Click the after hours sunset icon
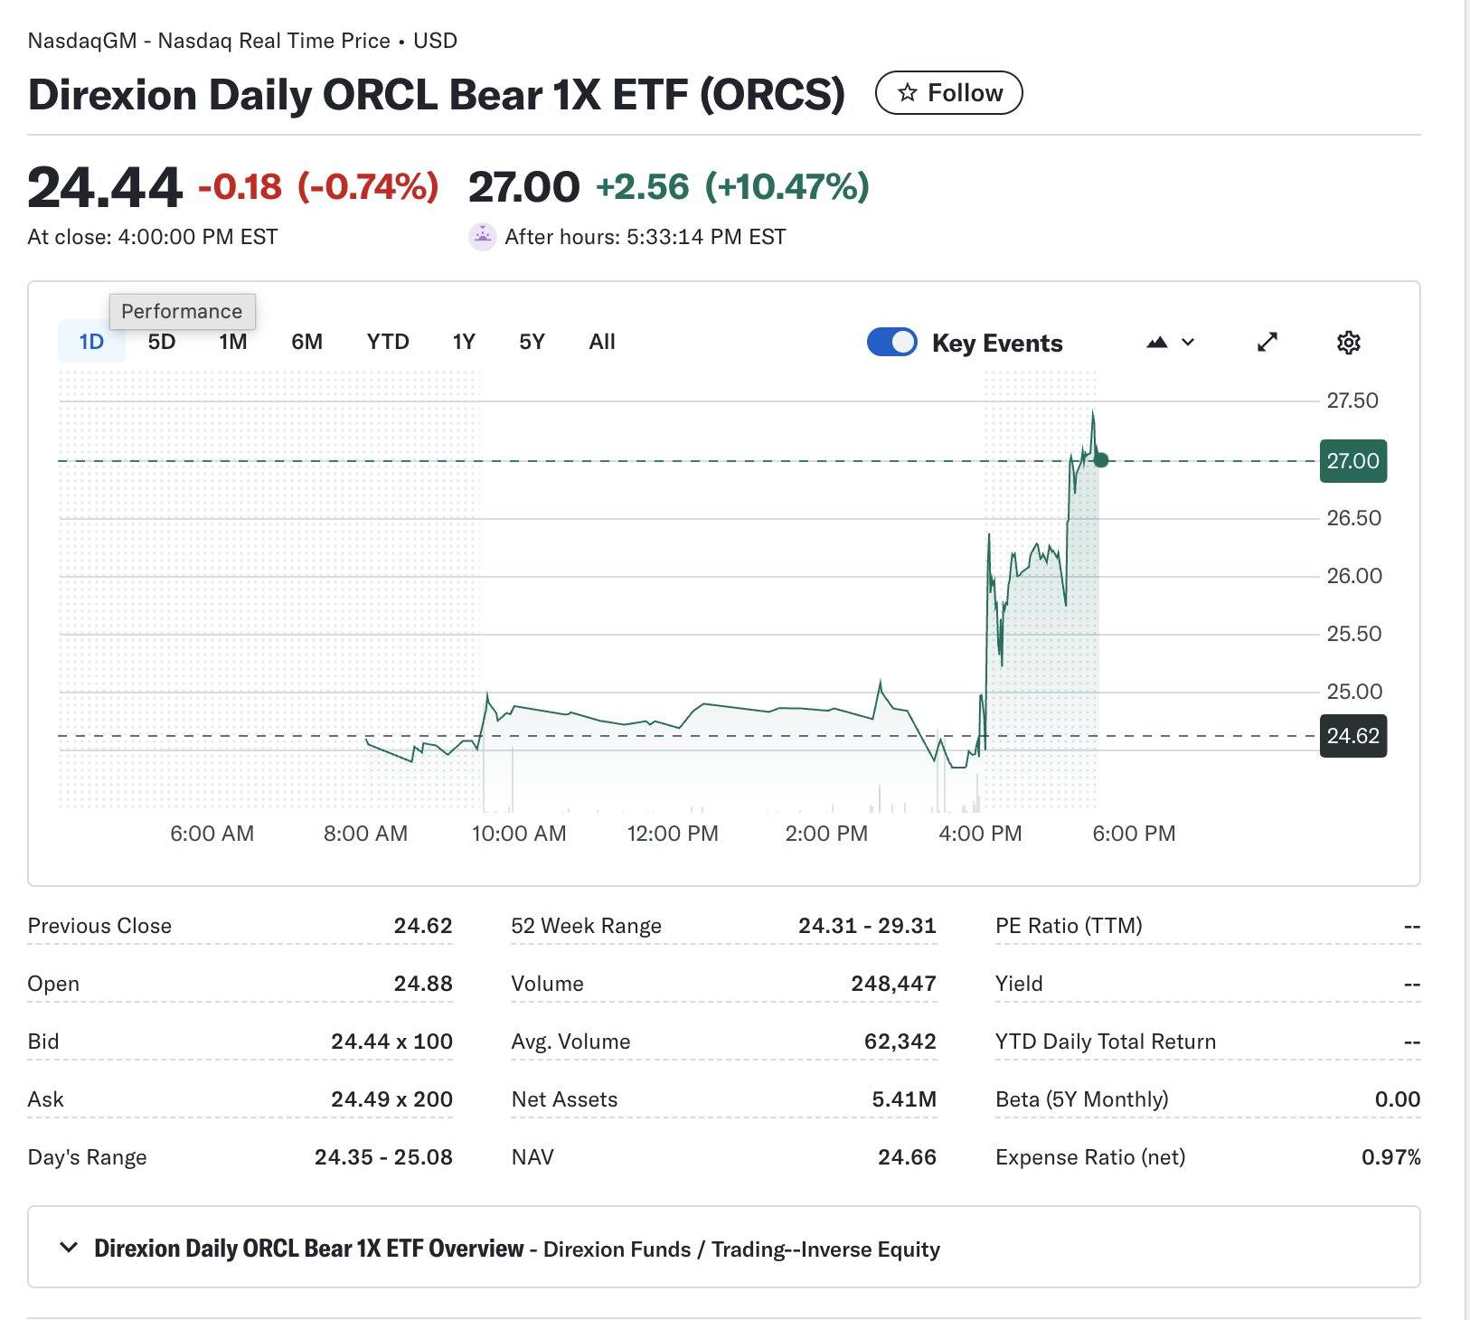The image size is (1470, 1320). pyautogui.click(x=483, y=237)
